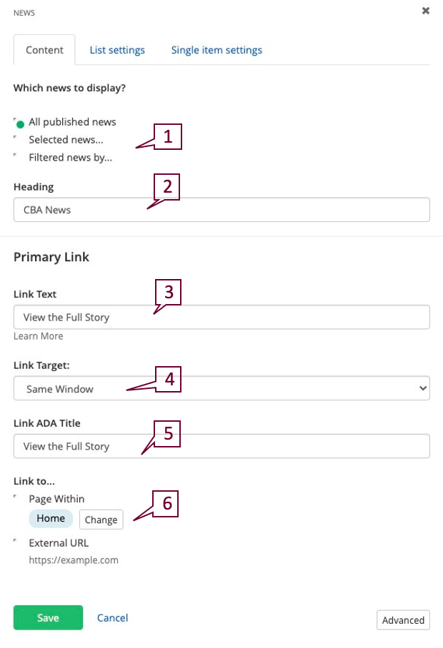Click into the Link Text input field
This screenshot has width=443, height=648.
point(221,317)
